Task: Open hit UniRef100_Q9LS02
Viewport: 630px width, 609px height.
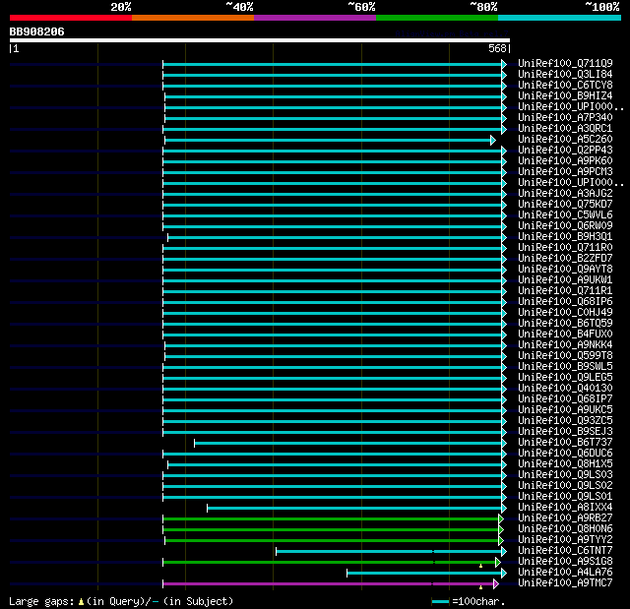Action: [x=565, y=486]
